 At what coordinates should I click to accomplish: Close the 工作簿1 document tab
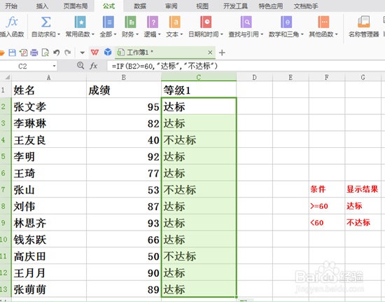click(x=210, y=53)
